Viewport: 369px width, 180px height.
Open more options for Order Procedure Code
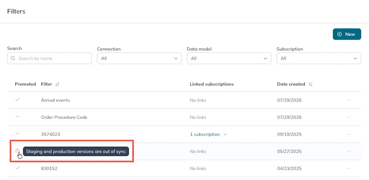click(x=349, y=117)
